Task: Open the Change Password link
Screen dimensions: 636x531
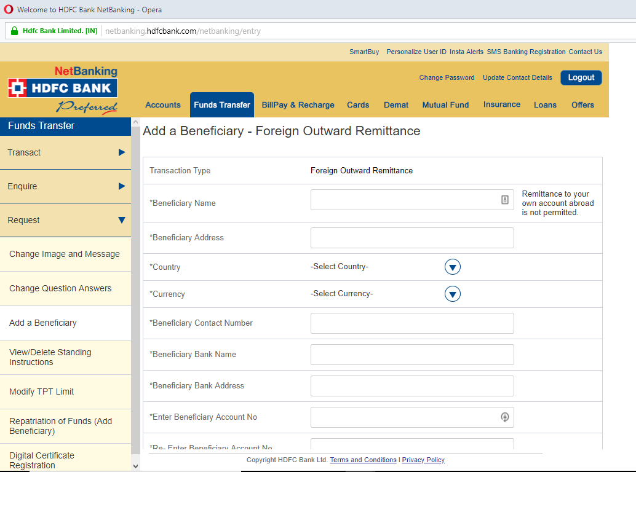Action: tap(447, 77)
